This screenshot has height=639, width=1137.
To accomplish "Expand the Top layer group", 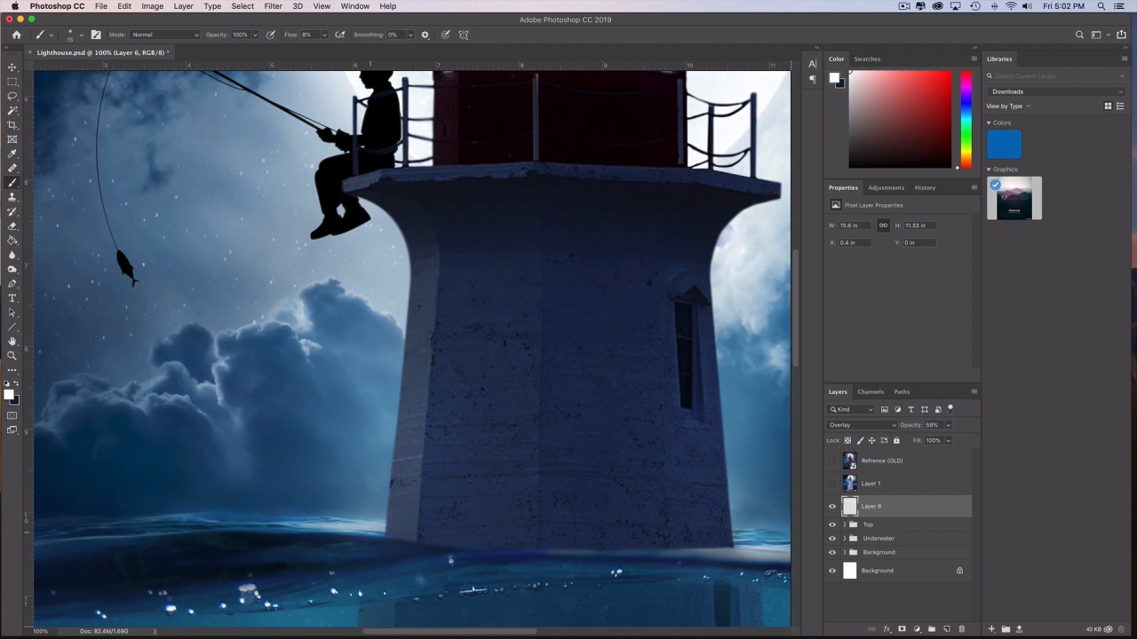I will [x=844, y=525].
